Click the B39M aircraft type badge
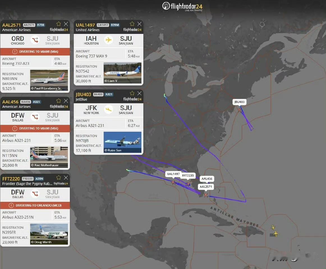The height and width of the screenshot is (269, 326). click(x=115, y=25)
